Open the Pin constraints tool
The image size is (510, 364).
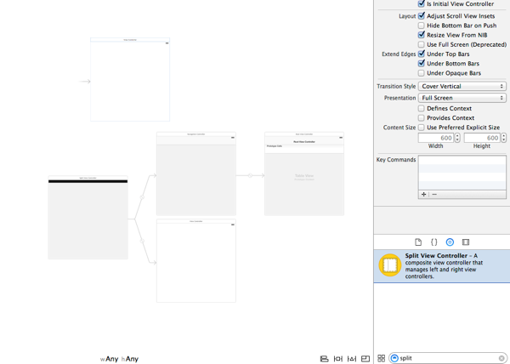point(337,359)
